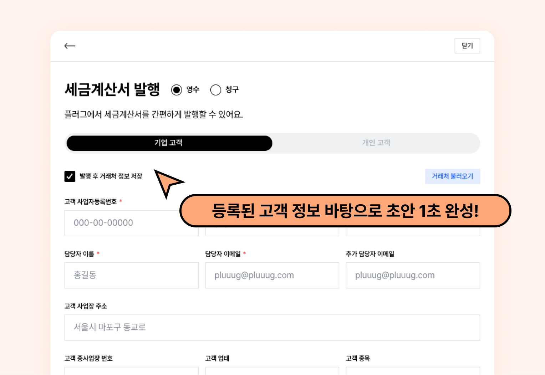Click the 담당자 이름 field with 홍길동 placeholder
The image size is (545, 375).
131,275
